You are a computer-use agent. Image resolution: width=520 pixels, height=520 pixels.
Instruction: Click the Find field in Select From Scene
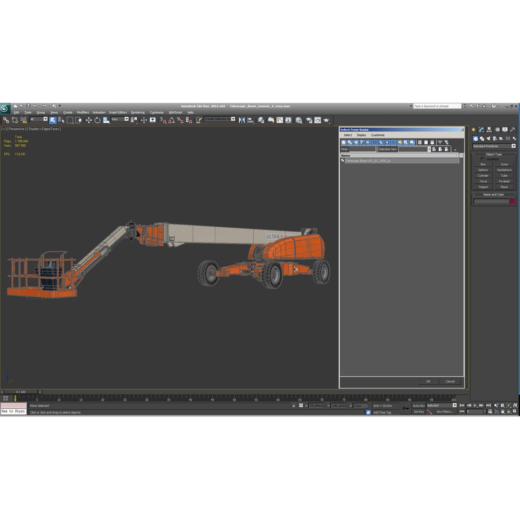362,150
